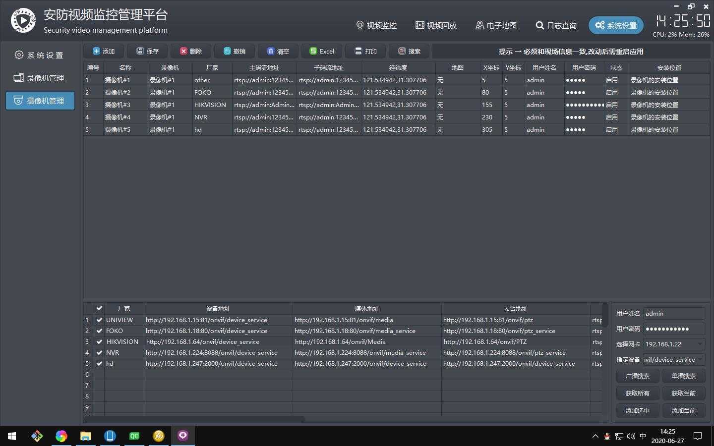Click the device table vertical scrollbar

pyautogui.click(x=605, y=314)
